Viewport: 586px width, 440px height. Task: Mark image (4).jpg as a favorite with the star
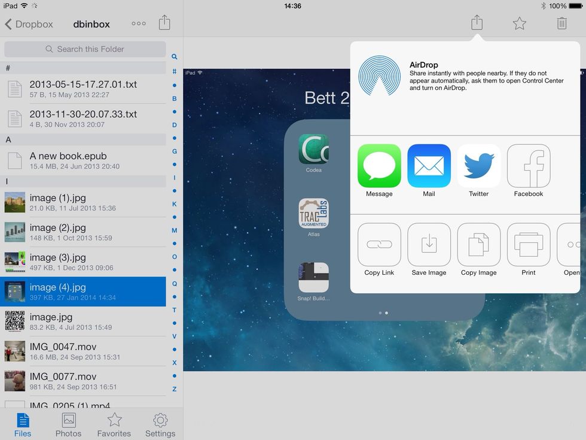(519, 23)
